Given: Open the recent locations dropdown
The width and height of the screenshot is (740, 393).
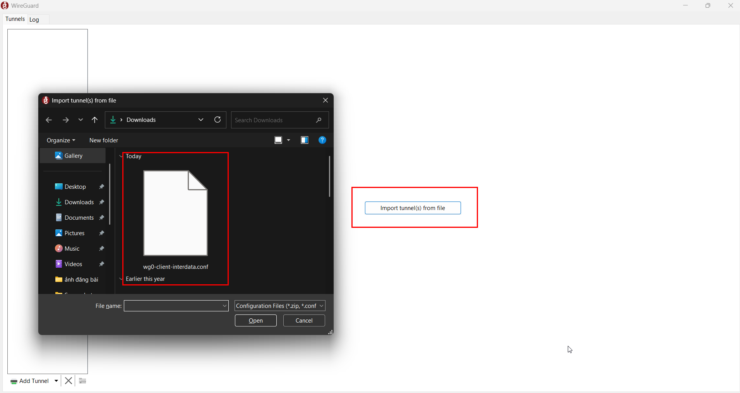Looking at the screenshot, I should click(x=81, y=120).
